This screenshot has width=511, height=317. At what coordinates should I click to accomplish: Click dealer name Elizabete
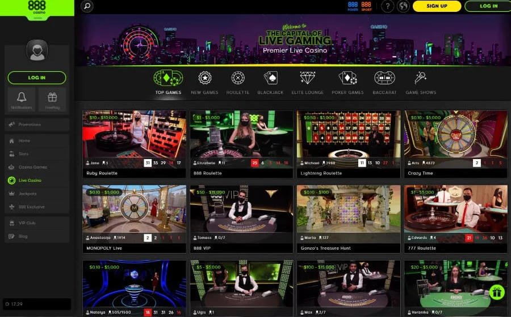point(206,162)
